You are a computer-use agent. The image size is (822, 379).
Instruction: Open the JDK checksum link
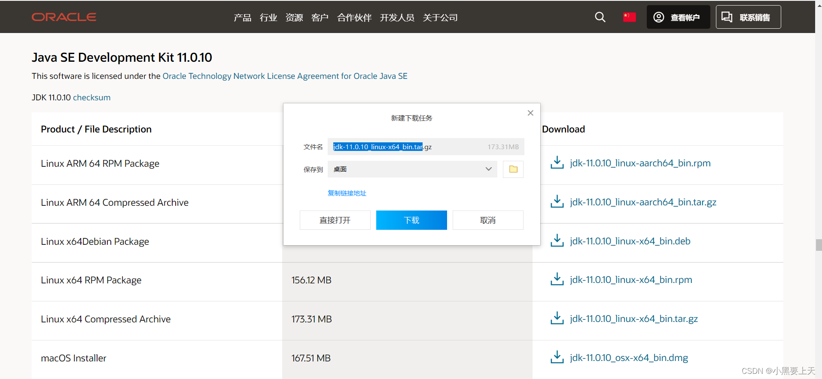[92, 97]
